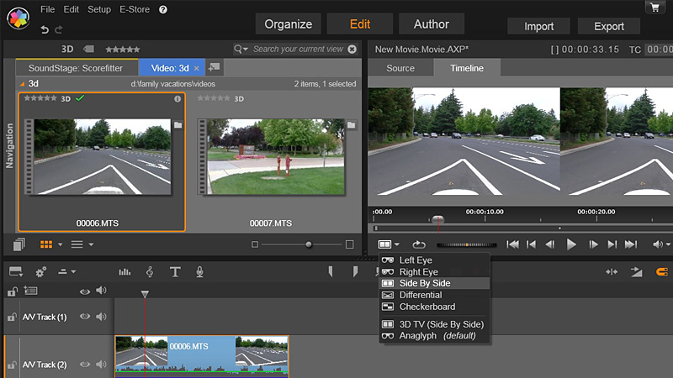Collapse the 3d folder group
Viewport: 673px width, 378px height.
pos(22,84)
